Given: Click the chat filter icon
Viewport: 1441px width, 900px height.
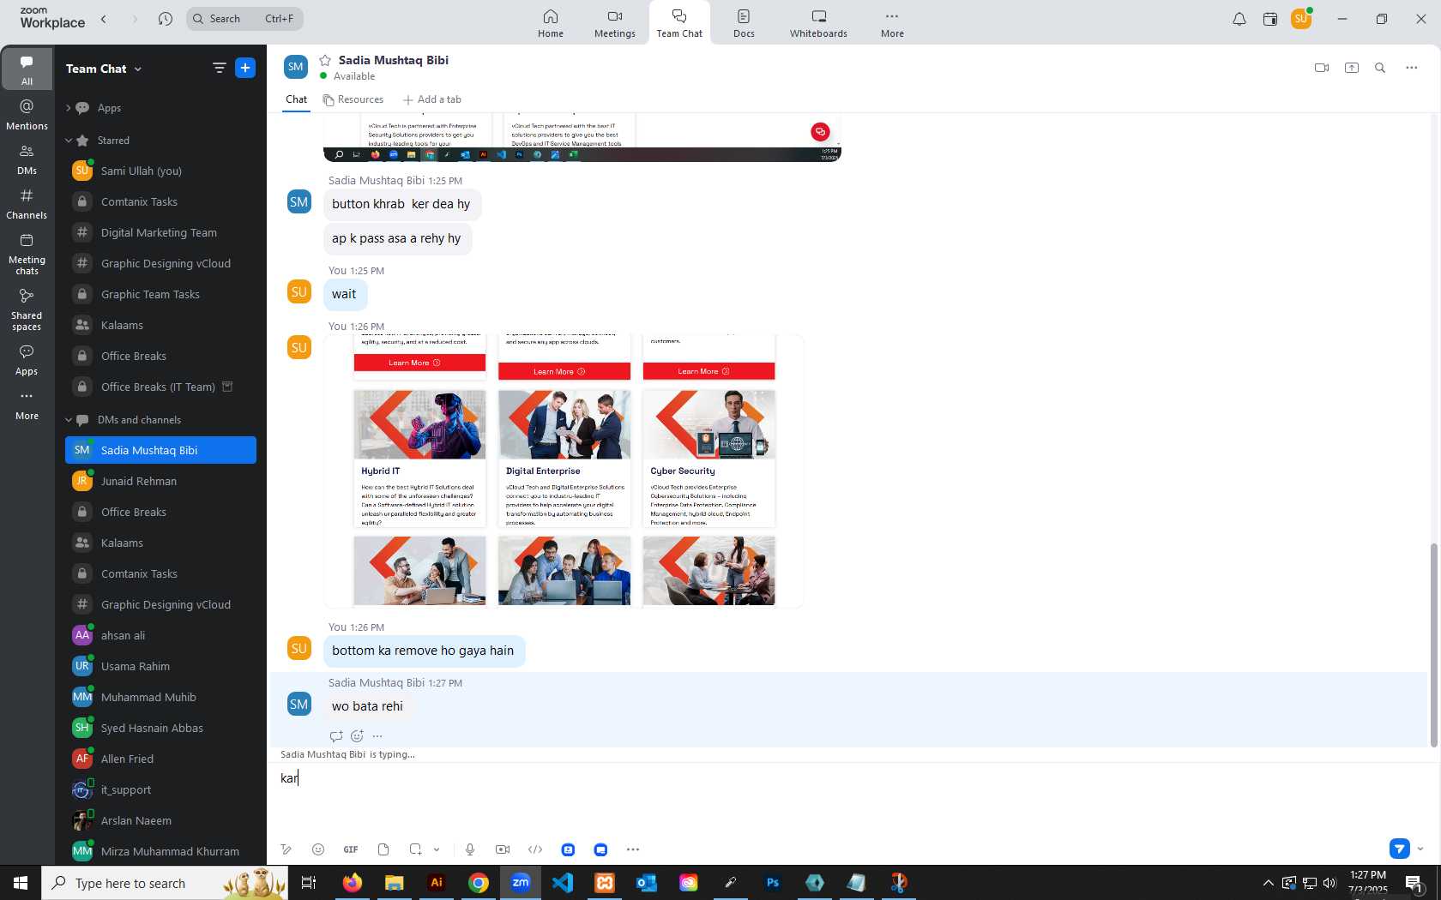Looking at the screenshot, I should (219, 68).
